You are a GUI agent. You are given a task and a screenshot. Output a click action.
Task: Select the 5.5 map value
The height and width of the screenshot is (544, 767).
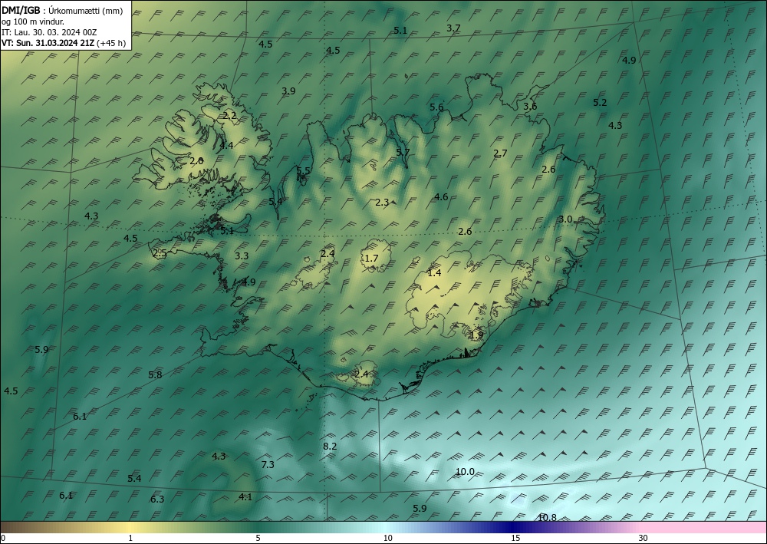pos(303,170)
